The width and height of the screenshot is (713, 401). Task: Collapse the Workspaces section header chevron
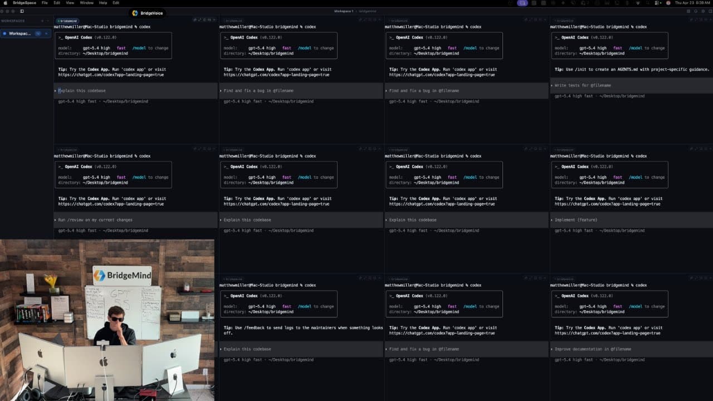point(48,21)
